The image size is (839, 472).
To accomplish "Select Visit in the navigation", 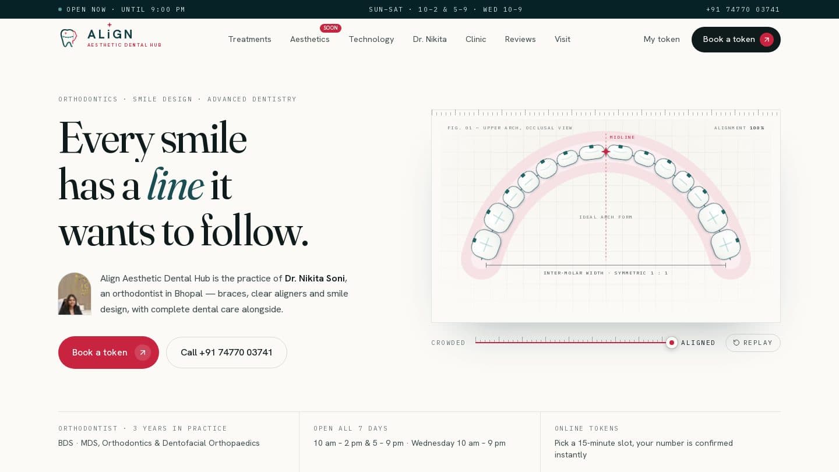I will 562,39.
